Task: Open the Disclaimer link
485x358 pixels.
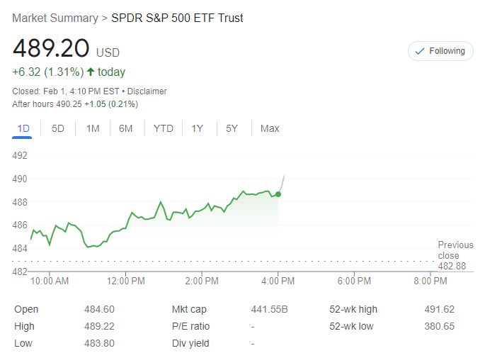Action: point(147,91)
